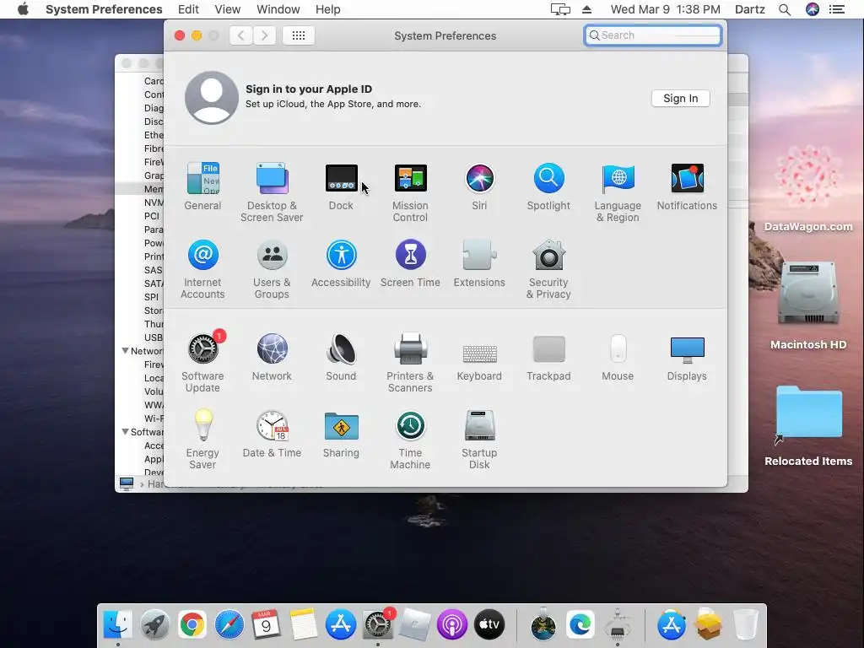Screen dimensions: 864x648
Task: Open Sharing preferences
Action: 341,434
